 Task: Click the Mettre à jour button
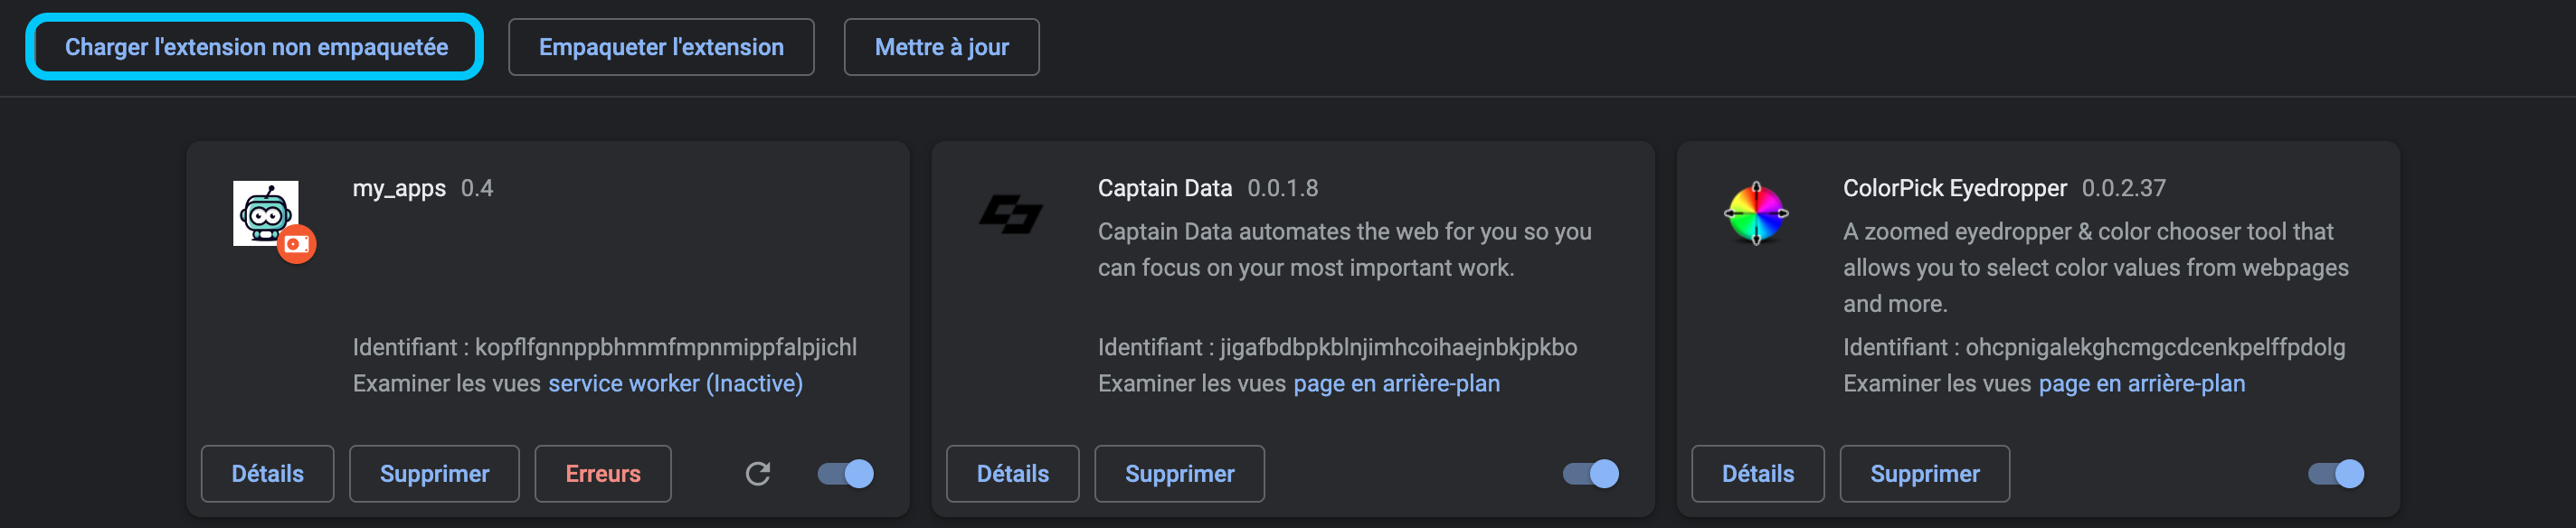point(941,47)
